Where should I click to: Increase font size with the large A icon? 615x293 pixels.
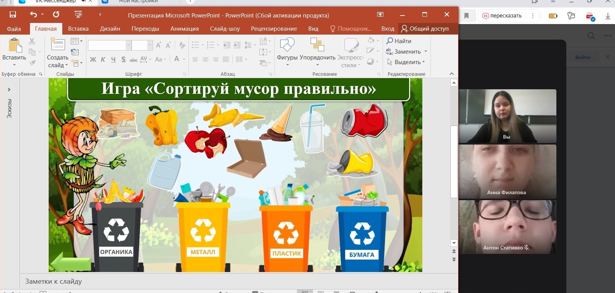[x=158, y=45]
